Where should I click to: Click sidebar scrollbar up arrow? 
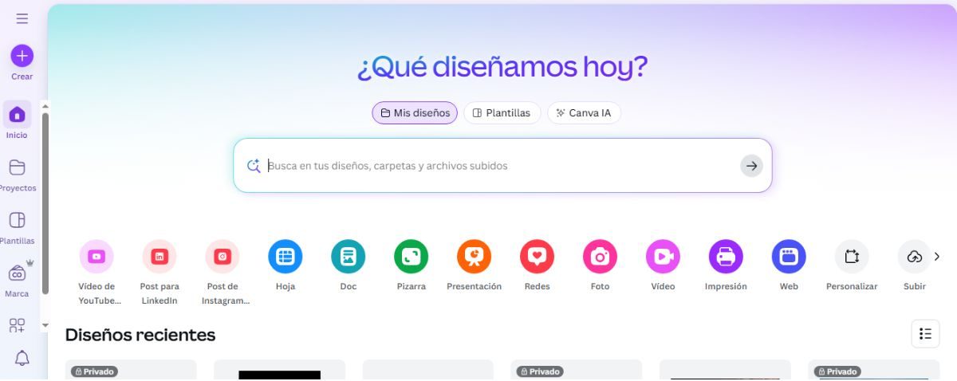[45, 107]
